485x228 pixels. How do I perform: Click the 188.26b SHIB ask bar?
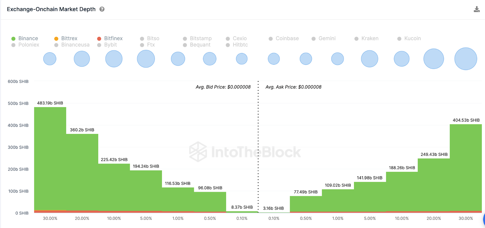(x=402, y=191)
